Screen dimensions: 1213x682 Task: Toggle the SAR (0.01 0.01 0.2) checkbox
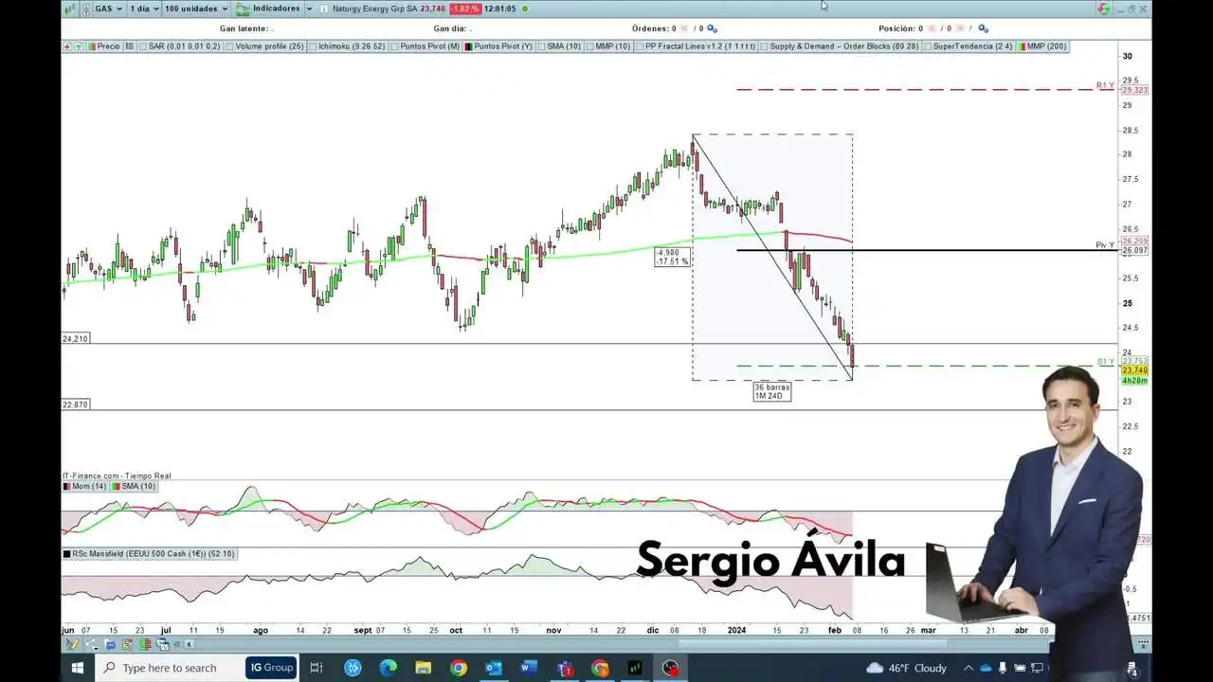click(143, 45)
